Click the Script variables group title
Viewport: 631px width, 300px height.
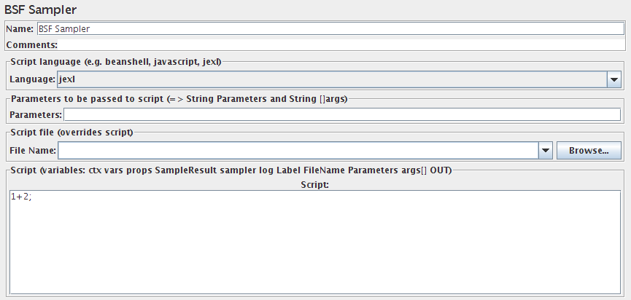tap(230, 170)
